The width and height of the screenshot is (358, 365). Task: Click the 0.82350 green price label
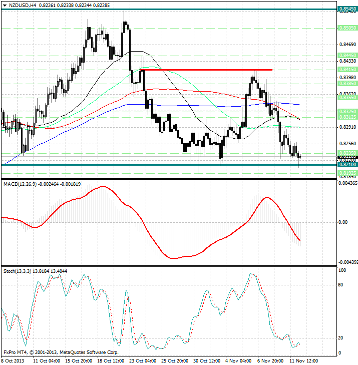(x=347, y=153)
